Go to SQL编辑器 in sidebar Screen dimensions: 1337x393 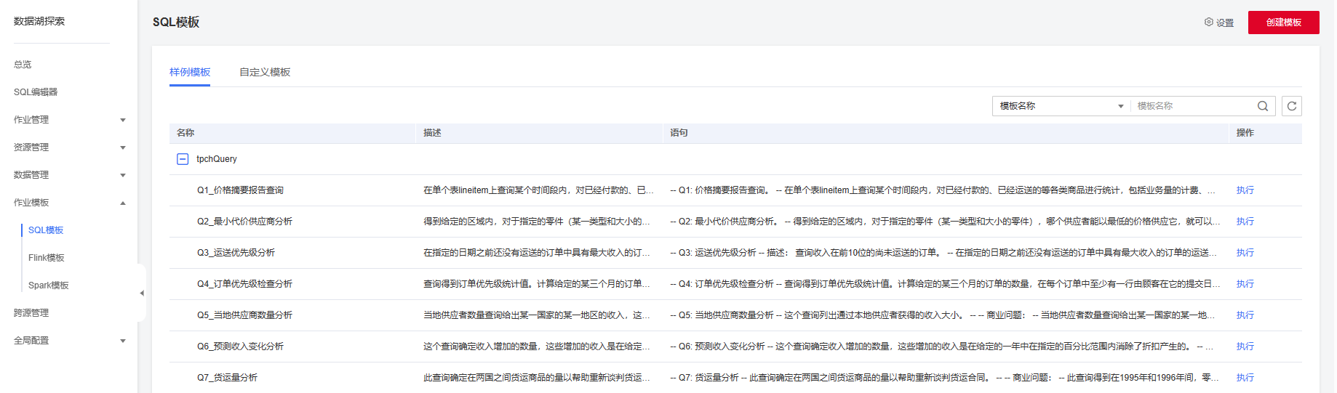[36, 92]
